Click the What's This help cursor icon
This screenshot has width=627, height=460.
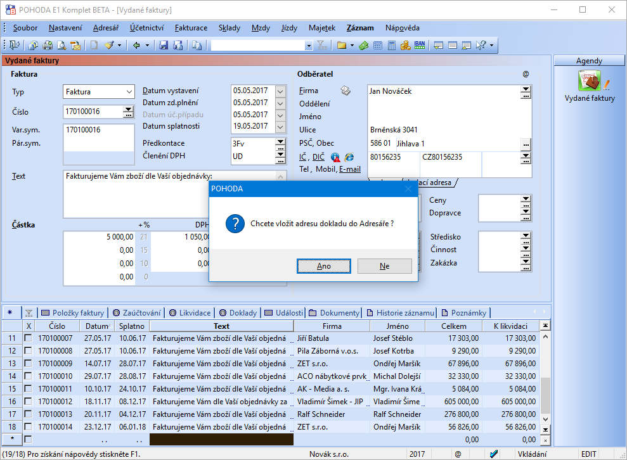tap(481, 45)
